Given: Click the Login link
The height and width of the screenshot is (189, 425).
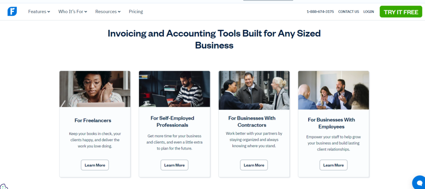Looking at the screenshot, I should point(369,12).
